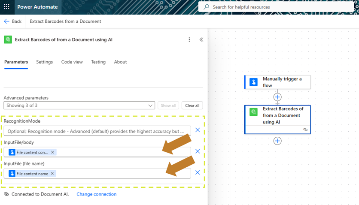Switch to the Parameters tab

[x=16, y=62]
